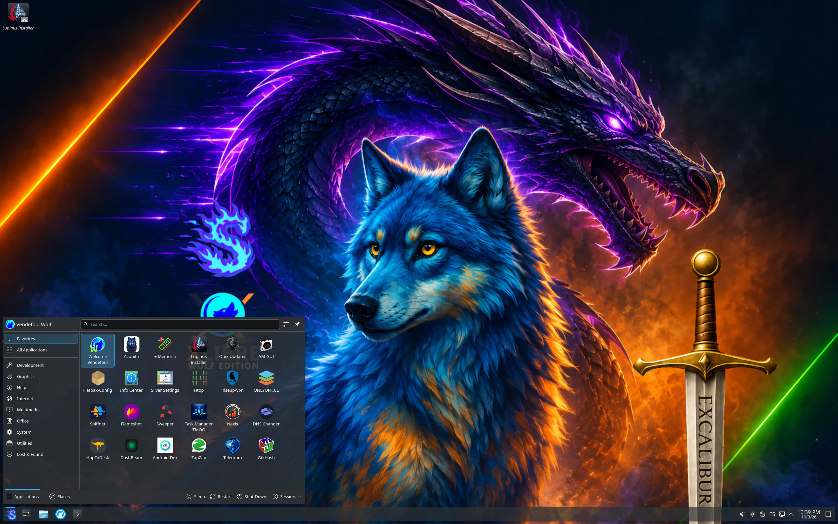Viewport: 838px width, 524px height.
Task: Open Flameshot screenshot tool
Action: point(131,415)
